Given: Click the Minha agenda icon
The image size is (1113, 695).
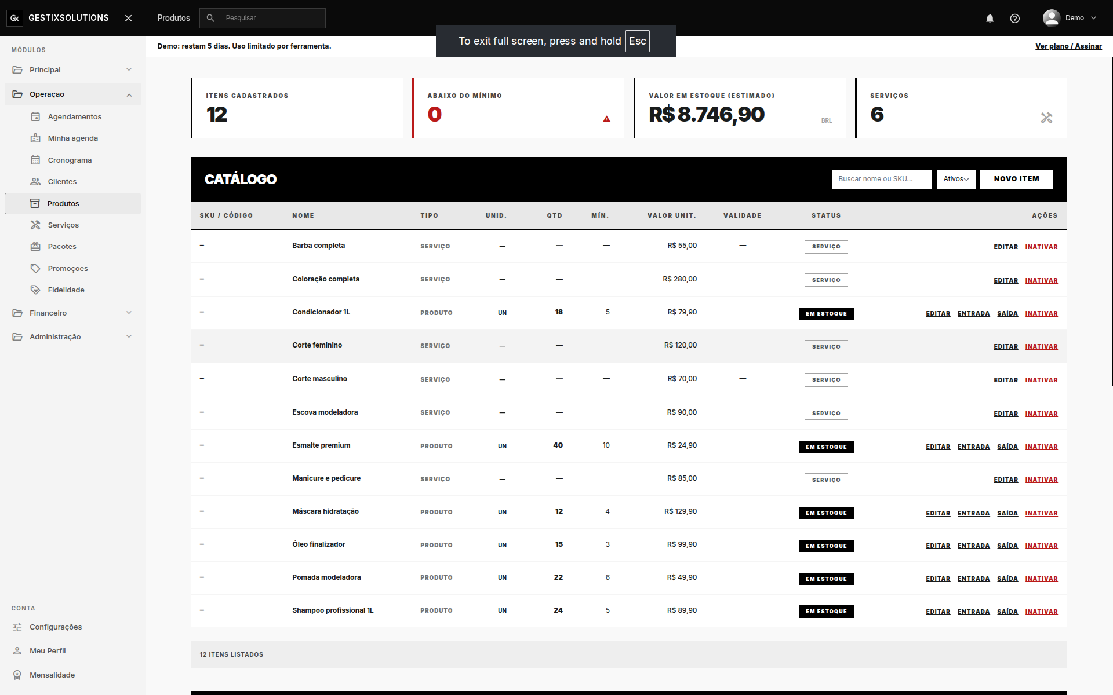Looking at the screenshot, I should (x=35, y=138).
